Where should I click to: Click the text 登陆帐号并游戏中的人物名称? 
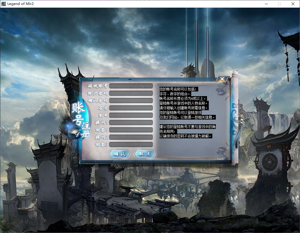183,103
